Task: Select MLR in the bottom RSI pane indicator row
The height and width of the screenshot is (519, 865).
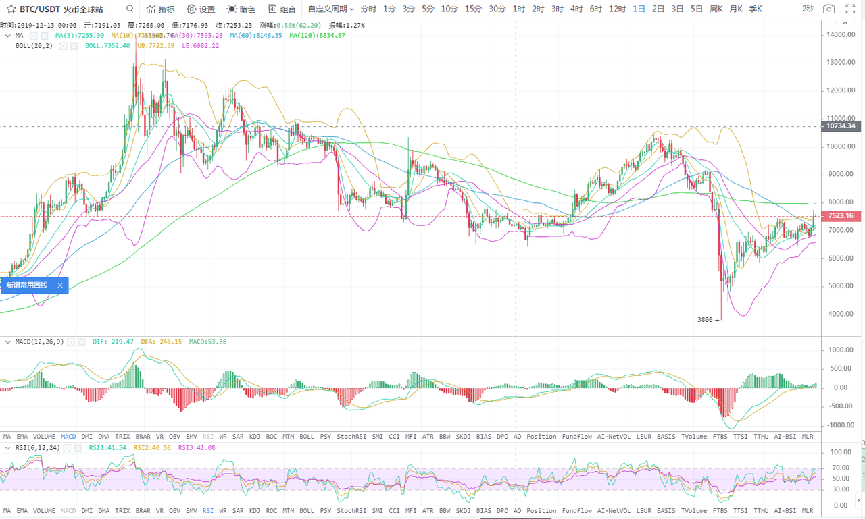Action: click(807, 511)
